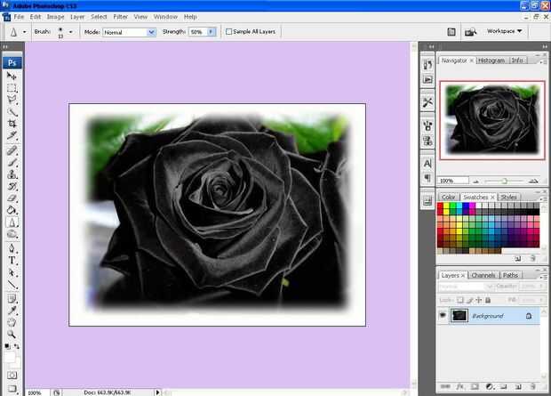Swap foreground and background colors
Screen dimensions: 551x396
pyautogui.click(x=16, y=346)
